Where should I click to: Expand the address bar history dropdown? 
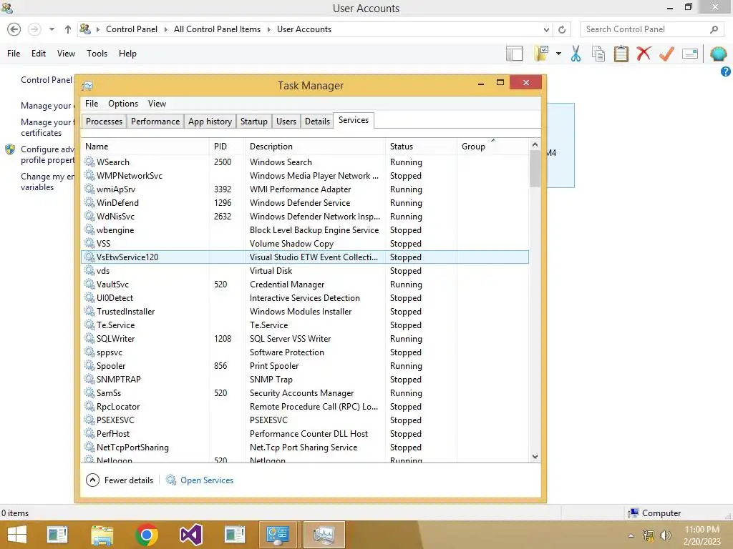pyautogui.click(x=546, y=29)
